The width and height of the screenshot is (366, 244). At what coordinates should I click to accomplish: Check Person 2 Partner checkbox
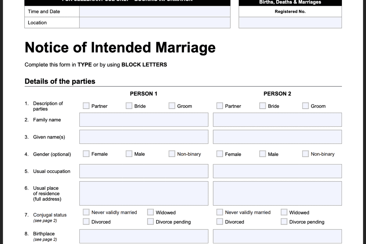click(x=220, y=106)
